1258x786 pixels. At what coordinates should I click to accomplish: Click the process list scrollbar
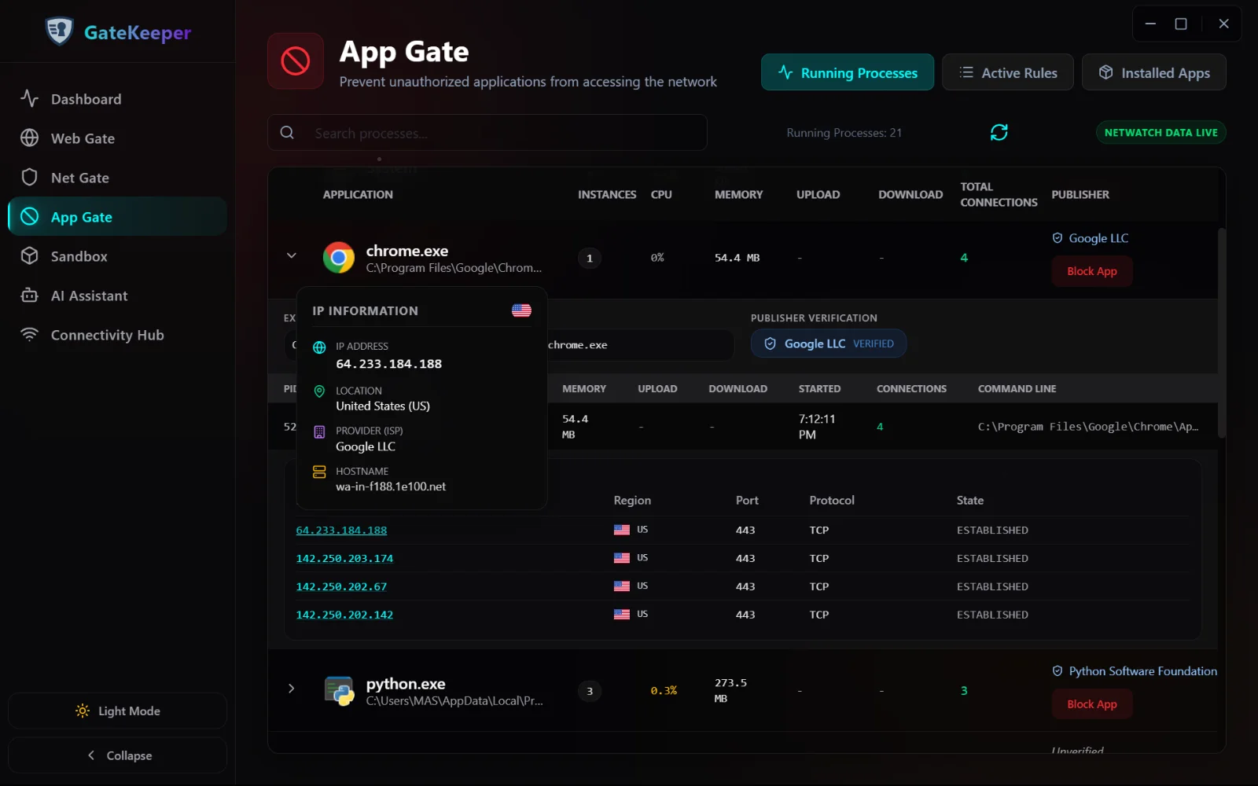tap(1221, 332)
